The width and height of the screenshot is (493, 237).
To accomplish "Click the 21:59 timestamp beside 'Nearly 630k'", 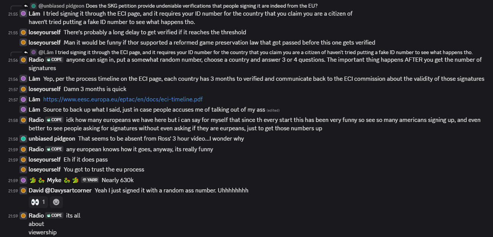I will (x=13, y=181).
